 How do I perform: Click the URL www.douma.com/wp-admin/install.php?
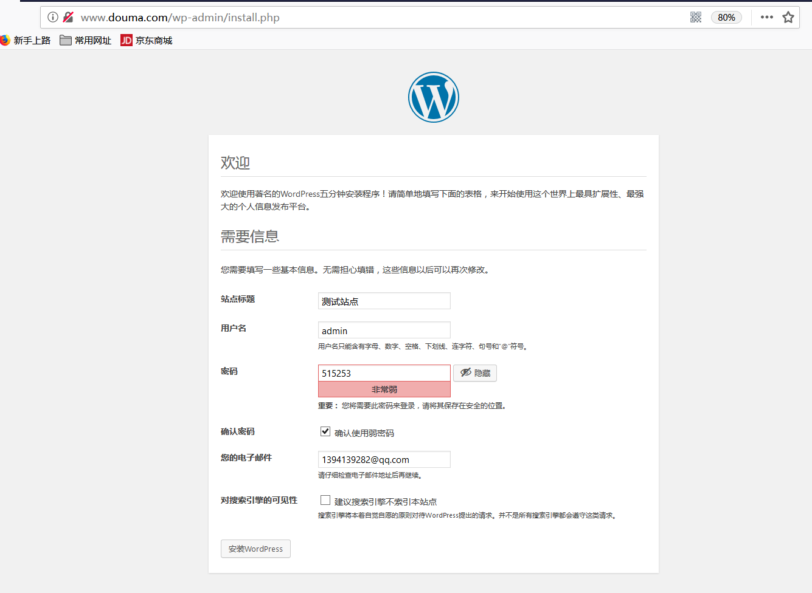click(x=180, y=18)
